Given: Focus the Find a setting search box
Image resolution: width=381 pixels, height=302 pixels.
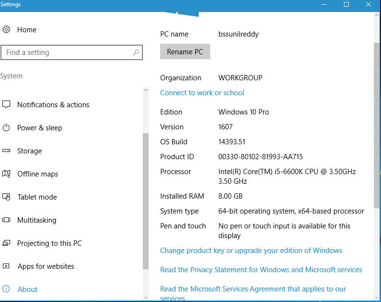Looking at the screenshot, I should [x=72, y=52].
